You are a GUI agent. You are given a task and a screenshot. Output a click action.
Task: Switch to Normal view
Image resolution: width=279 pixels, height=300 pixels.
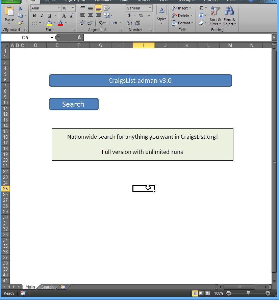pyautogui.click(x=195, y=293)
